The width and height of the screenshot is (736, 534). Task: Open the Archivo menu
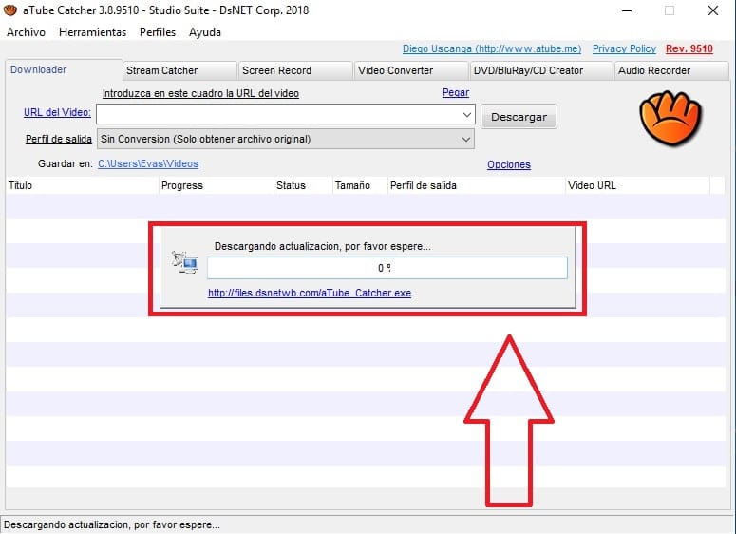tap(26, 32)
